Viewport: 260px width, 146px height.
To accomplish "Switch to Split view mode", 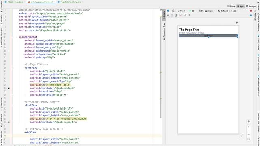I will (x=241, y=6).
